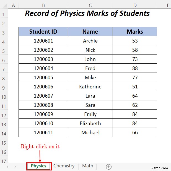The height and width of the screenshot is (171, 171).
Task: Select row 3 header
Action: [x=4, y=32]
